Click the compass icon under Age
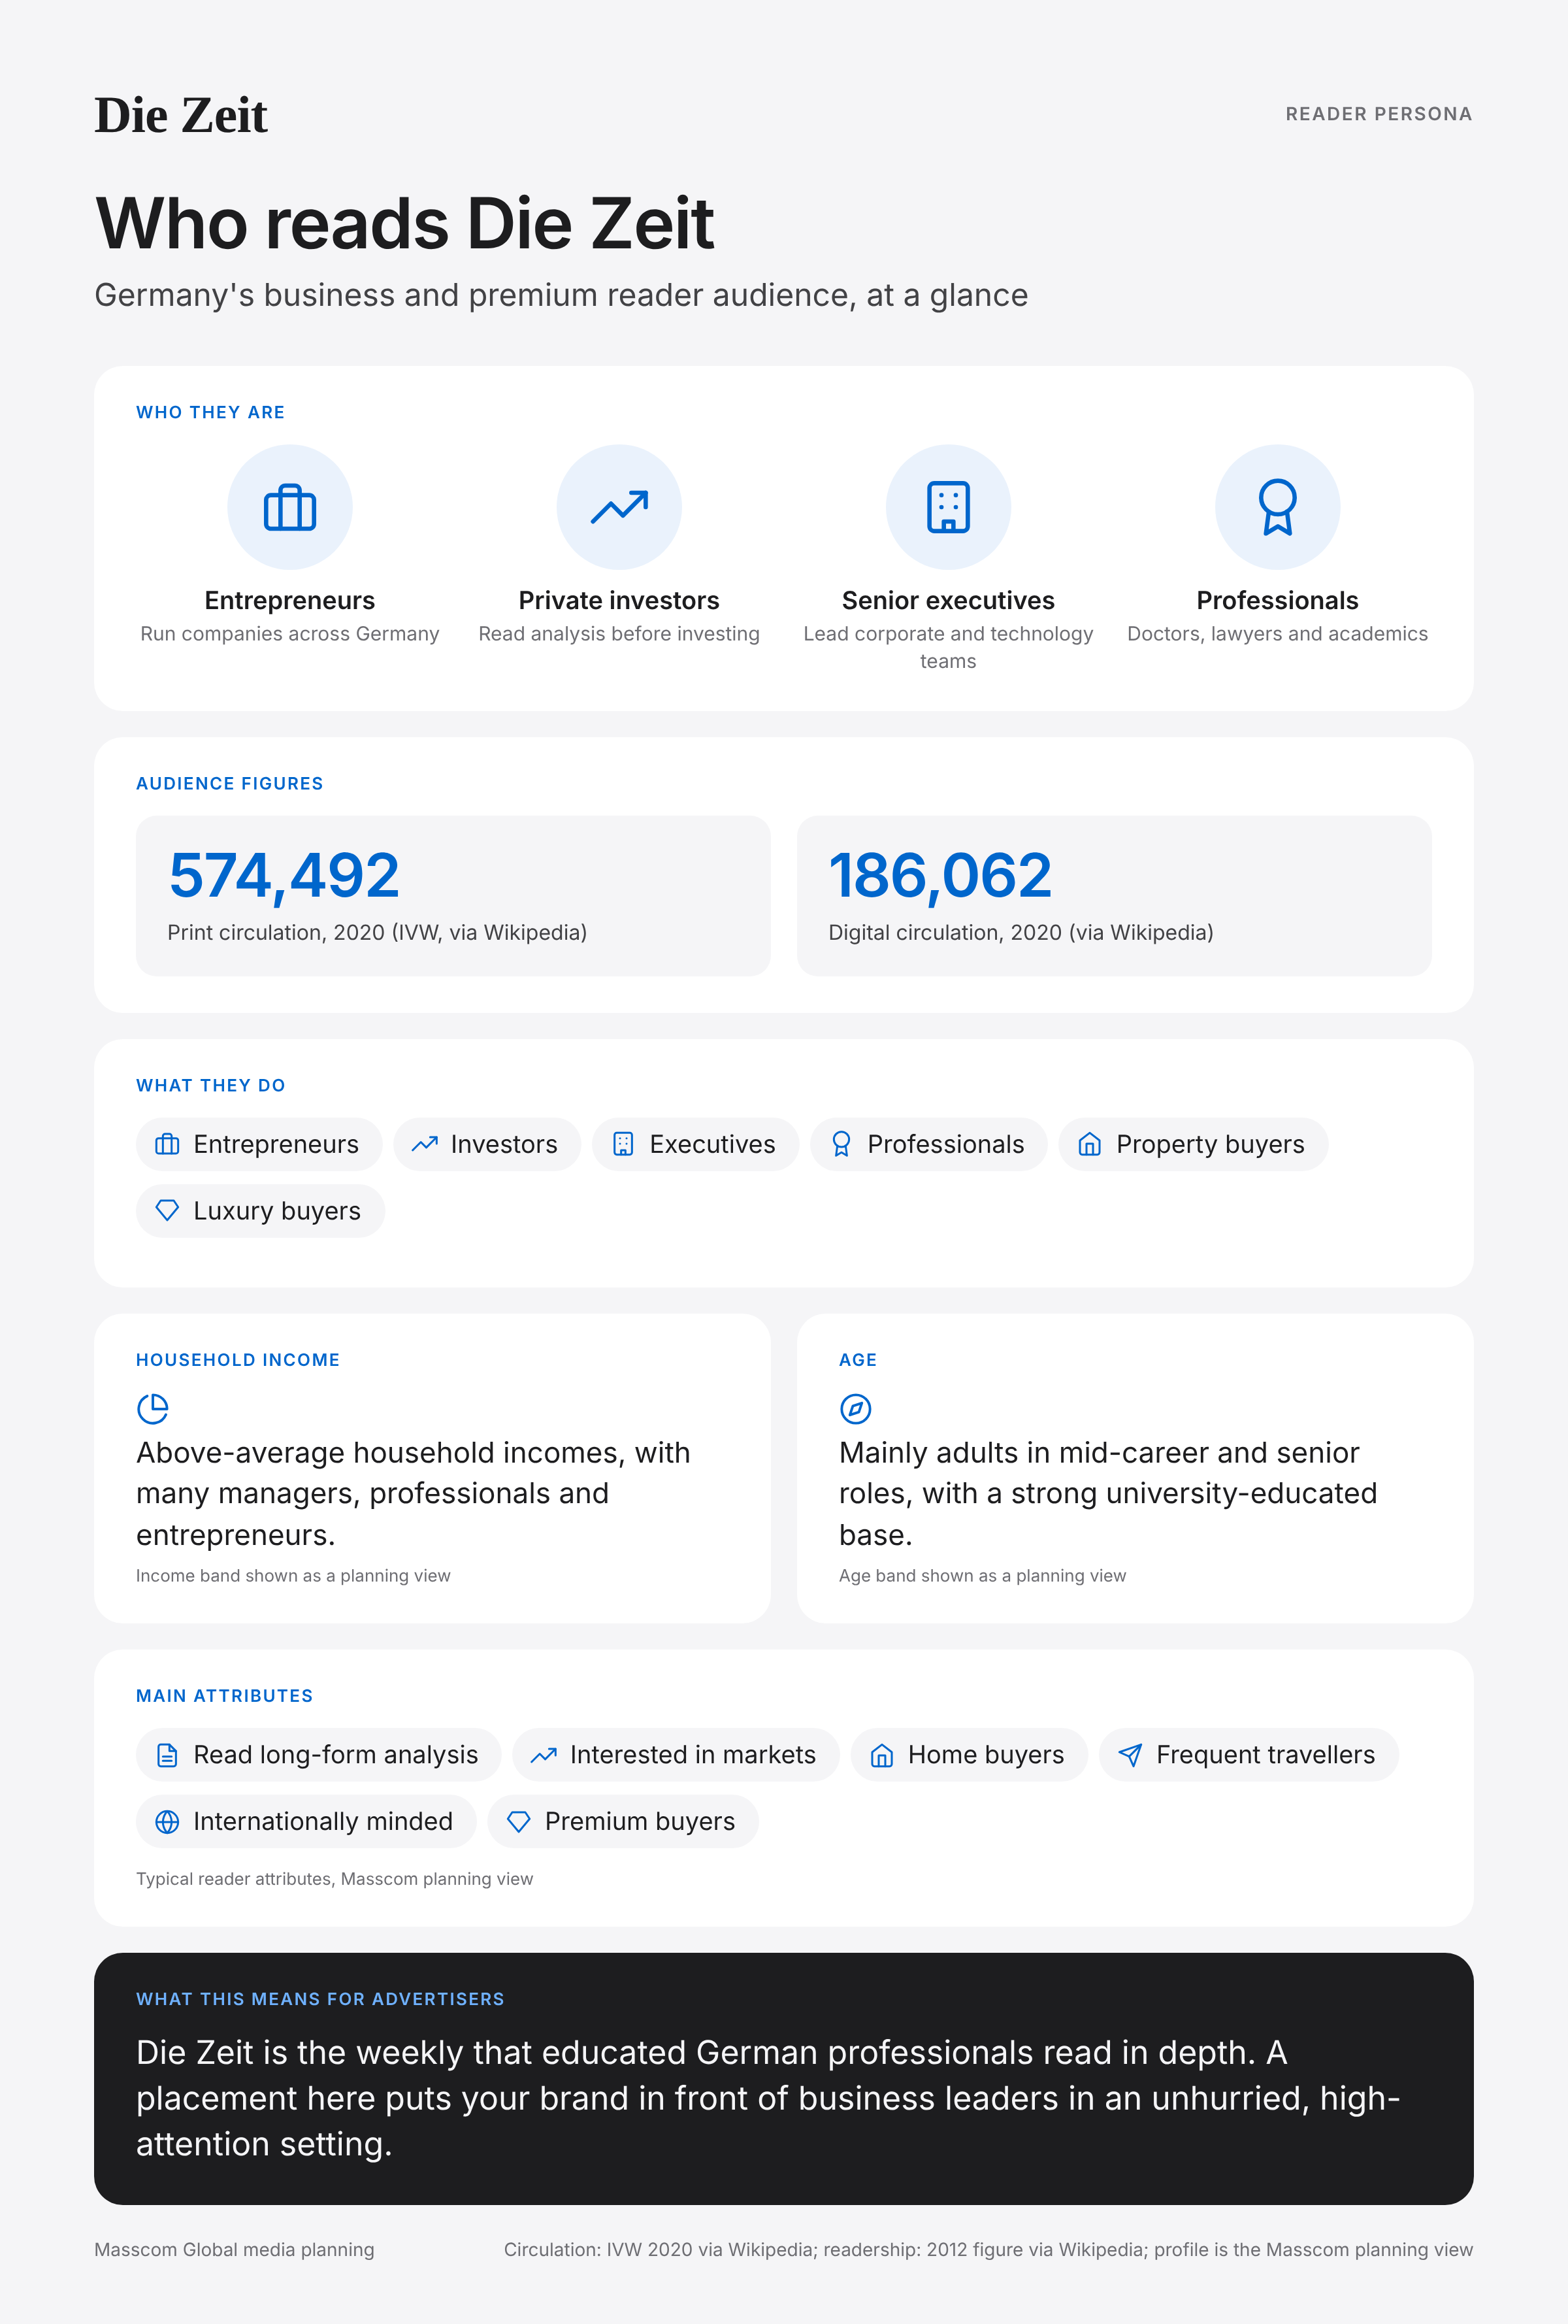This screenshot has height=2324, width=1568. [x=855, y=1409]
